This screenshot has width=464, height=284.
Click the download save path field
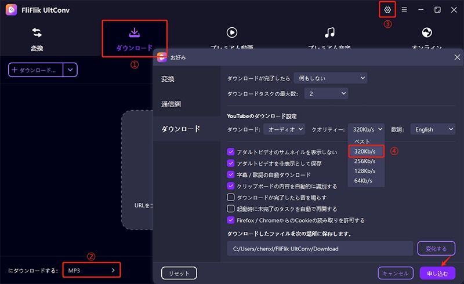tap(320, 249)
